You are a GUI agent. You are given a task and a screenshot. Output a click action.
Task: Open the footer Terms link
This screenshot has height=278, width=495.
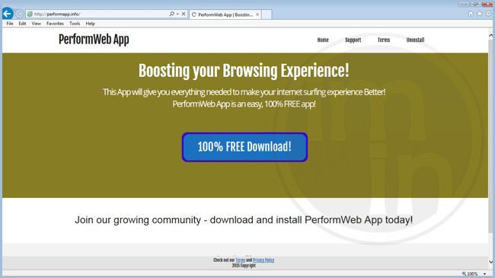[240, 260]
